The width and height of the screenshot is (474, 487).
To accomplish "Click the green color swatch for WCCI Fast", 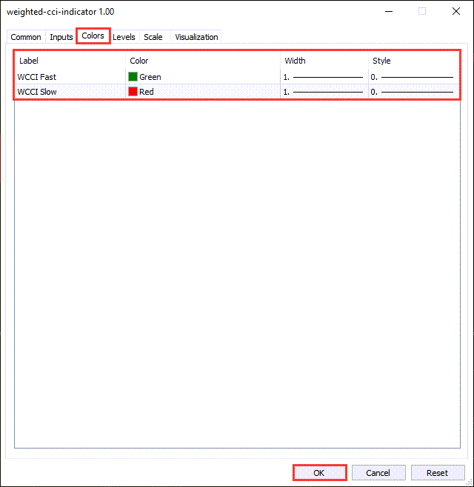I will (x=133, y=77).
